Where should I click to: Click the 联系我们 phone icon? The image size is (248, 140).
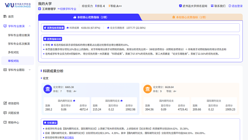click(x=212, y=6)
